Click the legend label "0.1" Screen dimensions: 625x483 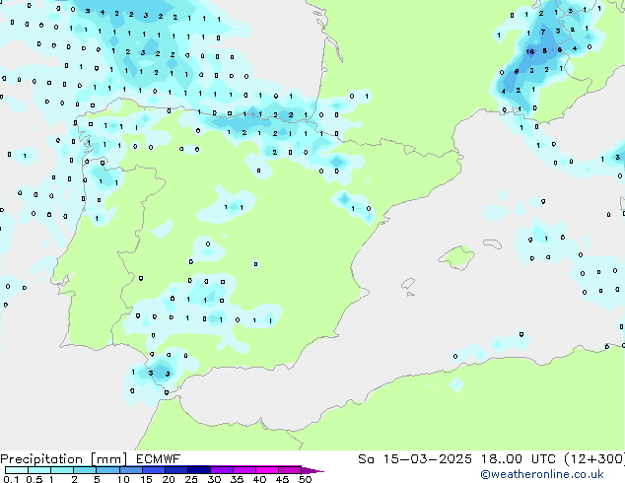tap(11, 479)
